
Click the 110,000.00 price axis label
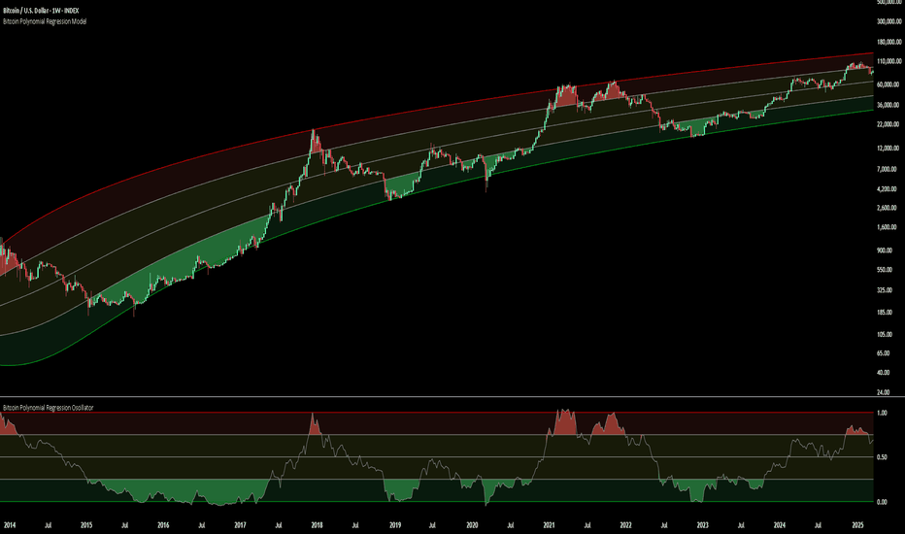pyautogui.click(x=888, y=61)
